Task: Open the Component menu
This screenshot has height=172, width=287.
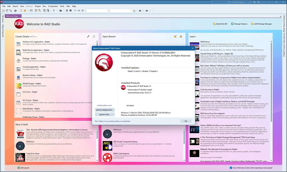Action: tap(53, 6)
